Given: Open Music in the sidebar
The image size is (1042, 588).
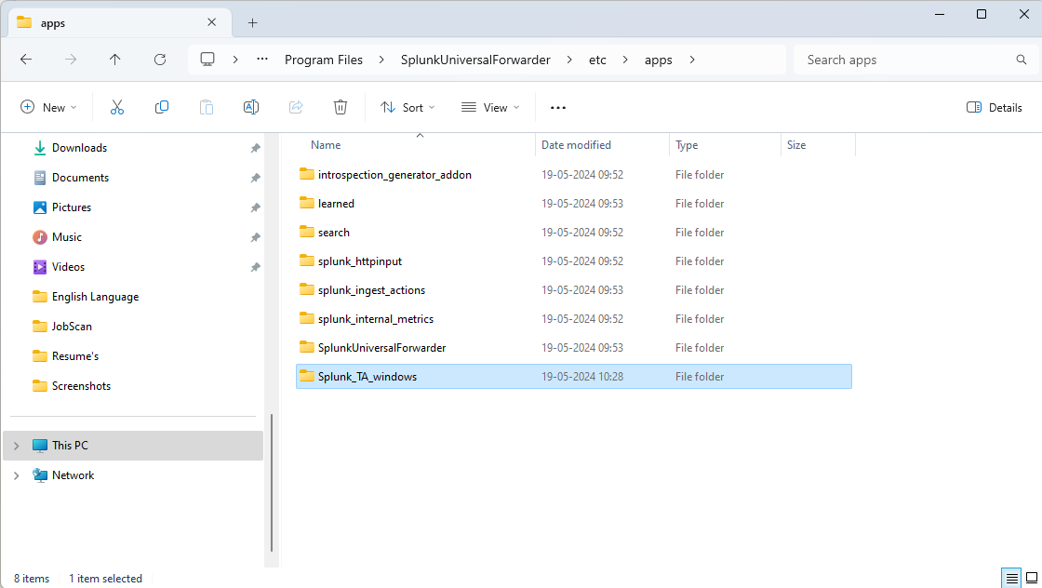Looking at the screenshot, I should [x=67, y=237].
